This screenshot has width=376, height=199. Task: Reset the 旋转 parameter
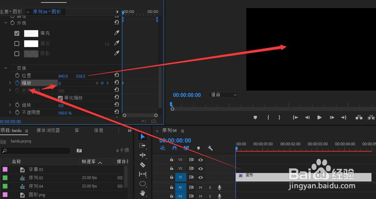[117, 105]
